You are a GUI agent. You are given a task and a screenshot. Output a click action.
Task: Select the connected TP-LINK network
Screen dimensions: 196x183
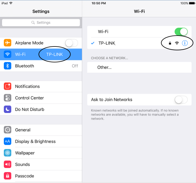(139, 43)
